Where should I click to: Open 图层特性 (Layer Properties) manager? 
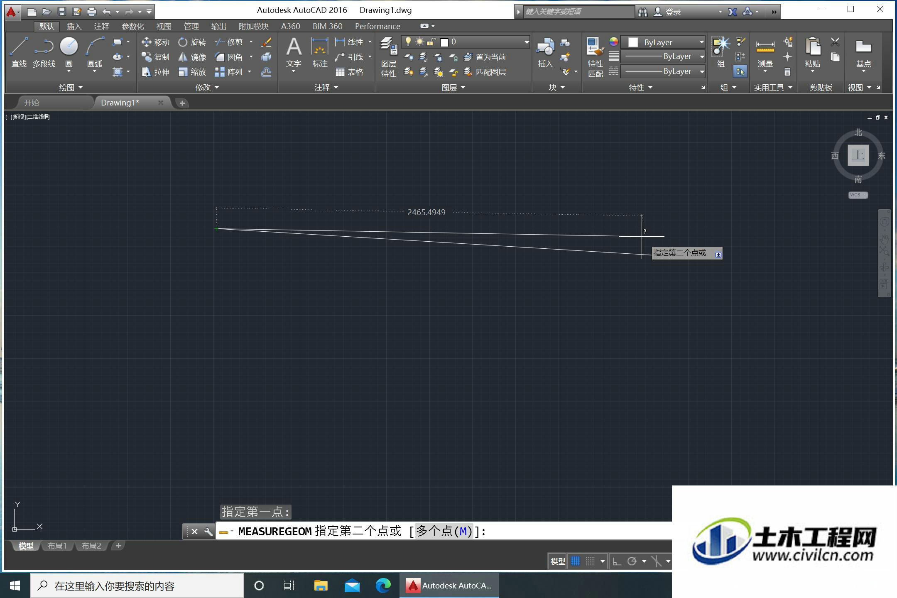point(389,56)
